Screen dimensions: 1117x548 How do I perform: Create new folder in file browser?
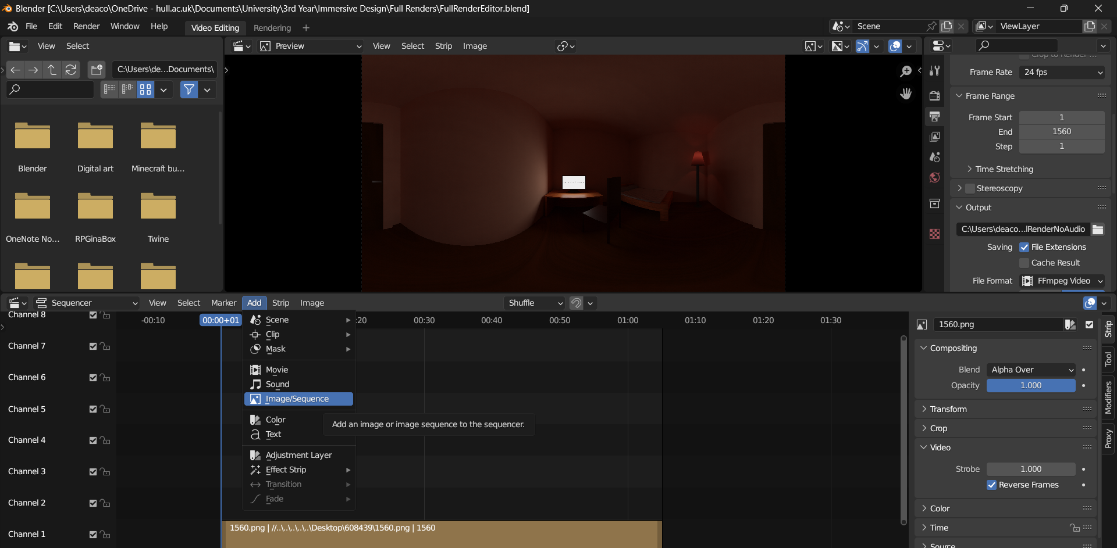pos(96,70)
